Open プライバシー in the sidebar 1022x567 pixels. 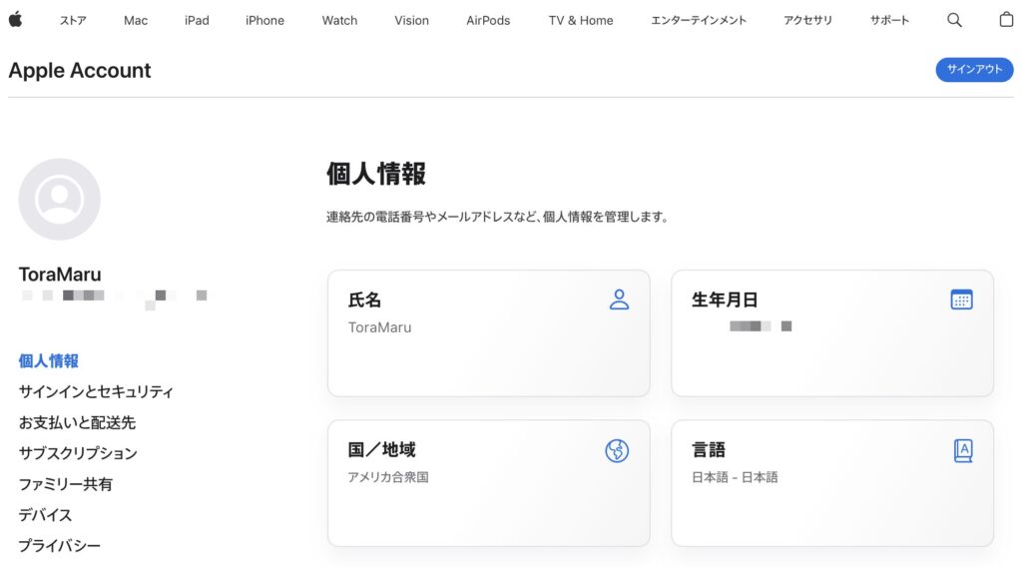(59, 545)
